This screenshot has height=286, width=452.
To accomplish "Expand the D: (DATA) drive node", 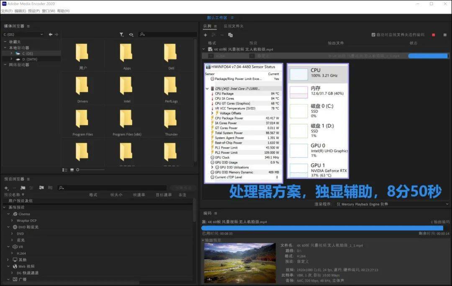I will 11,59.
